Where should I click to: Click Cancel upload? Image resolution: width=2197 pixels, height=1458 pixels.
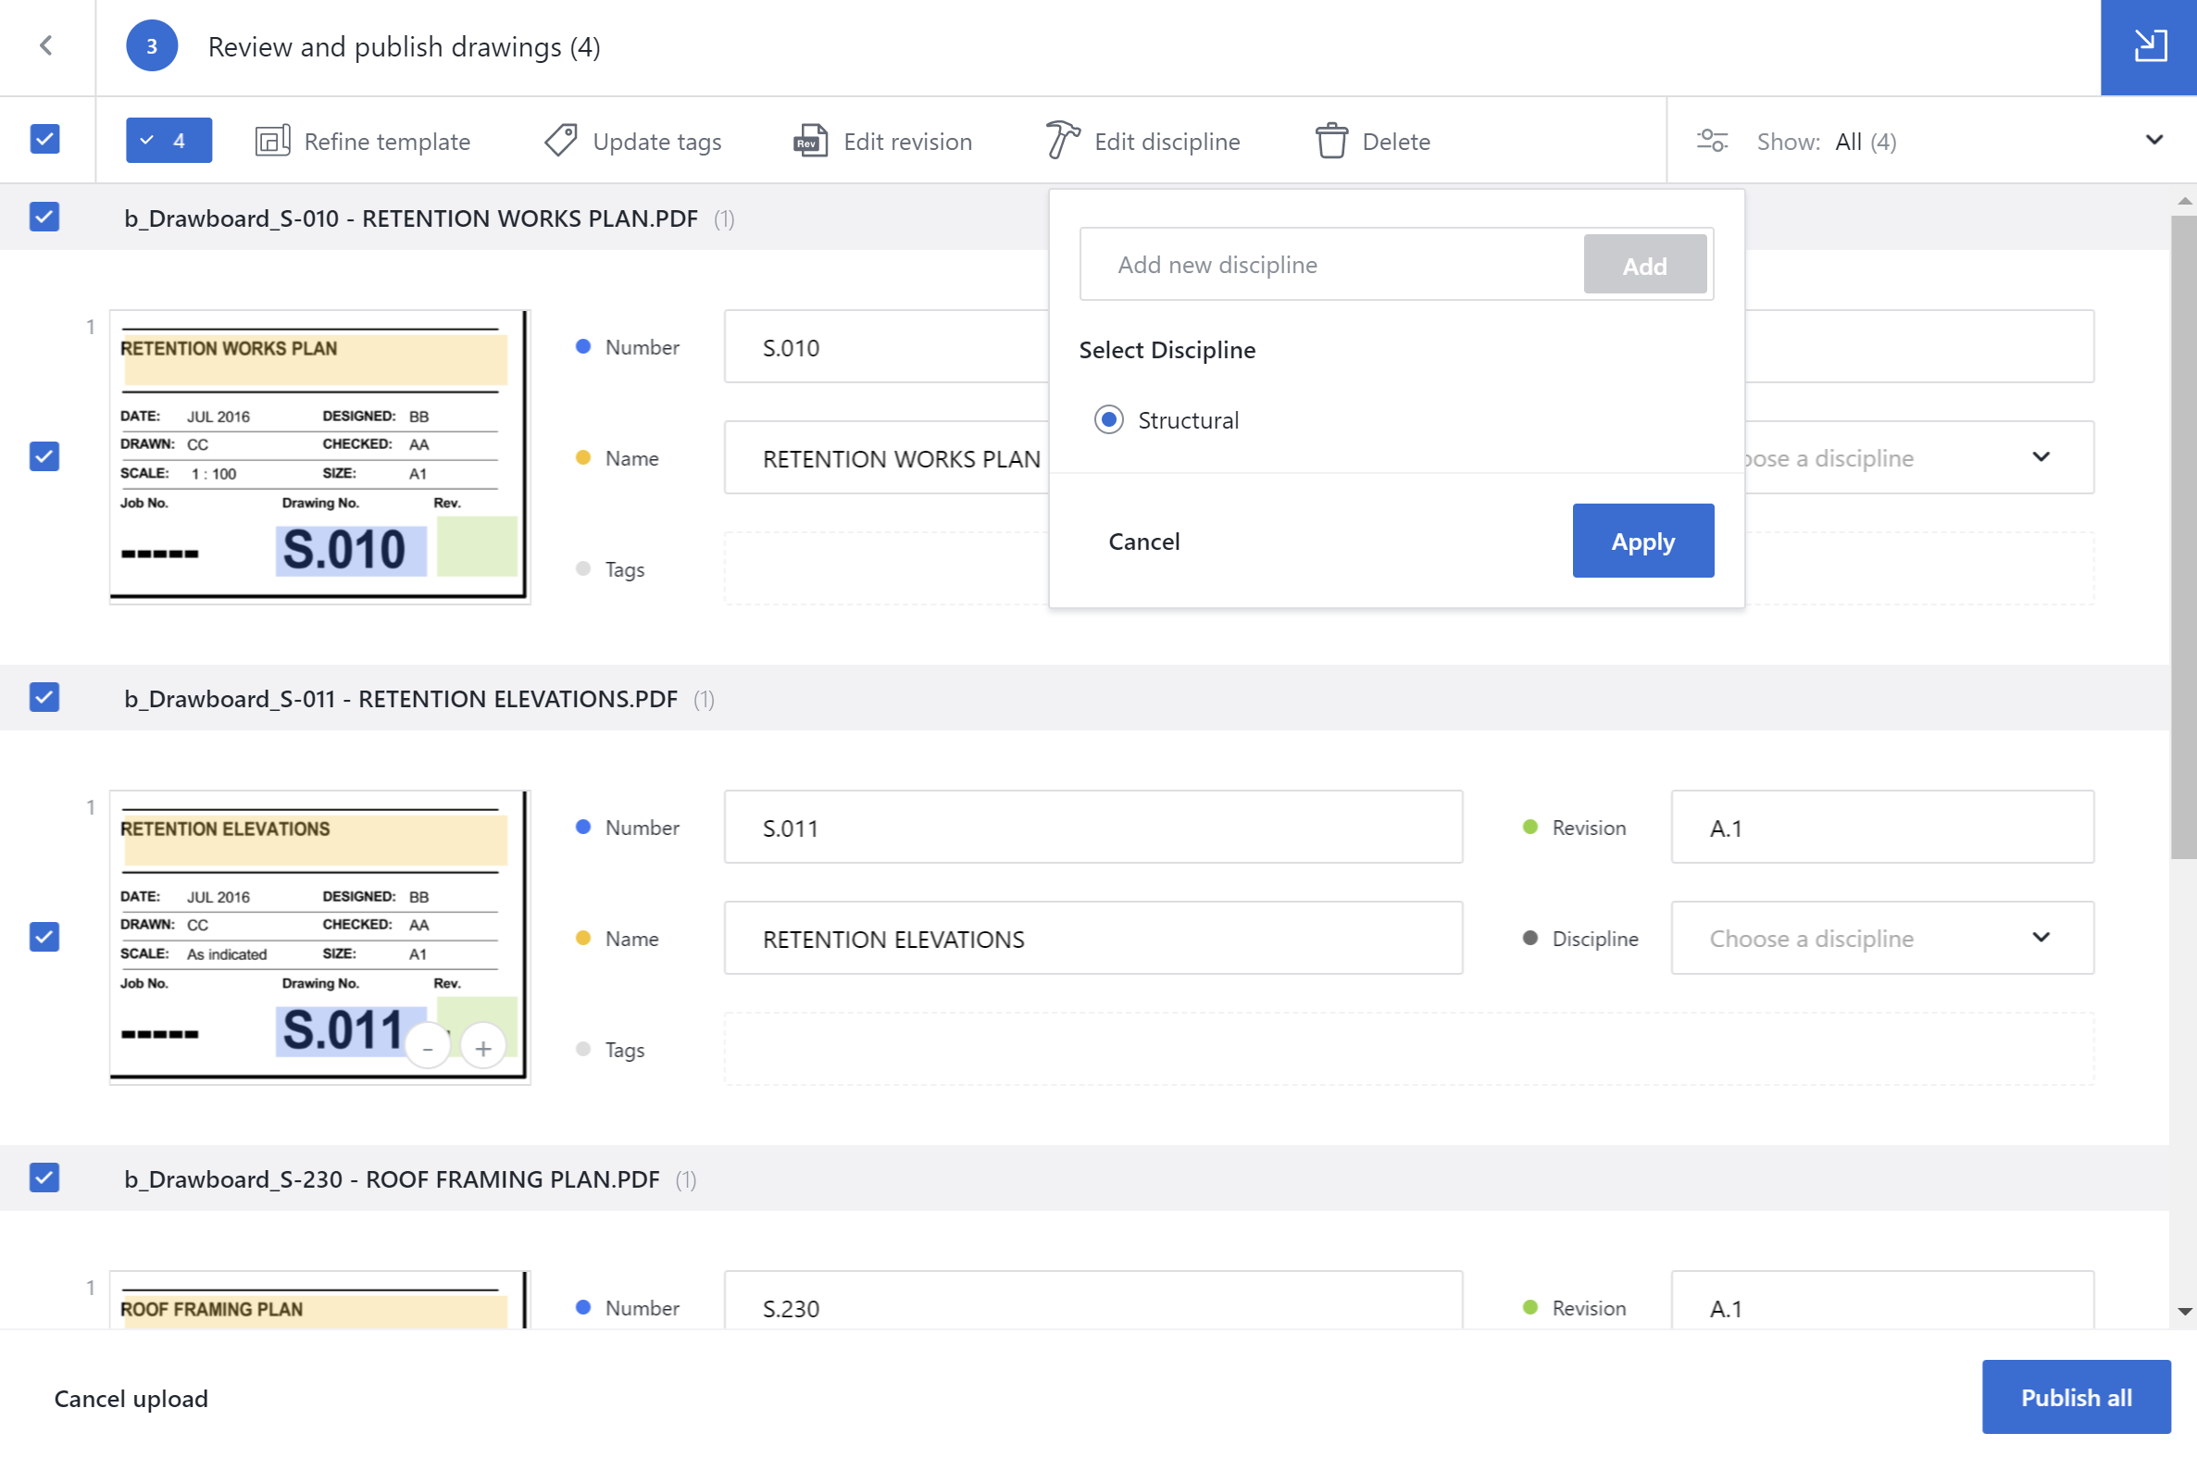pyautogui.click(x=131, y=1398)
